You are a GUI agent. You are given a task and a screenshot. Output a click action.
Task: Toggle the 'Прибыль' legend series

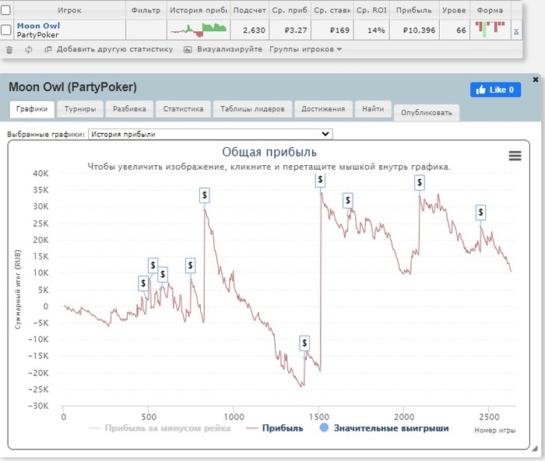point(275,428)
